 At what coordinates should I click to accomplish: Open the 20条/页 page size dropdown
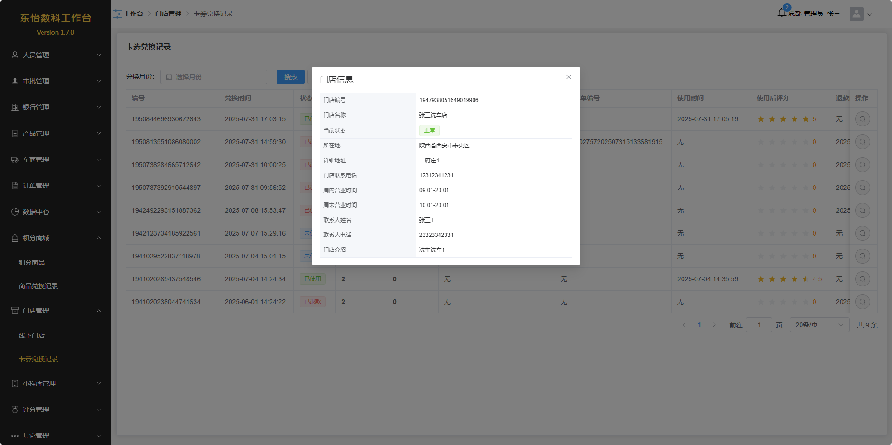click(x=819, y=325)
